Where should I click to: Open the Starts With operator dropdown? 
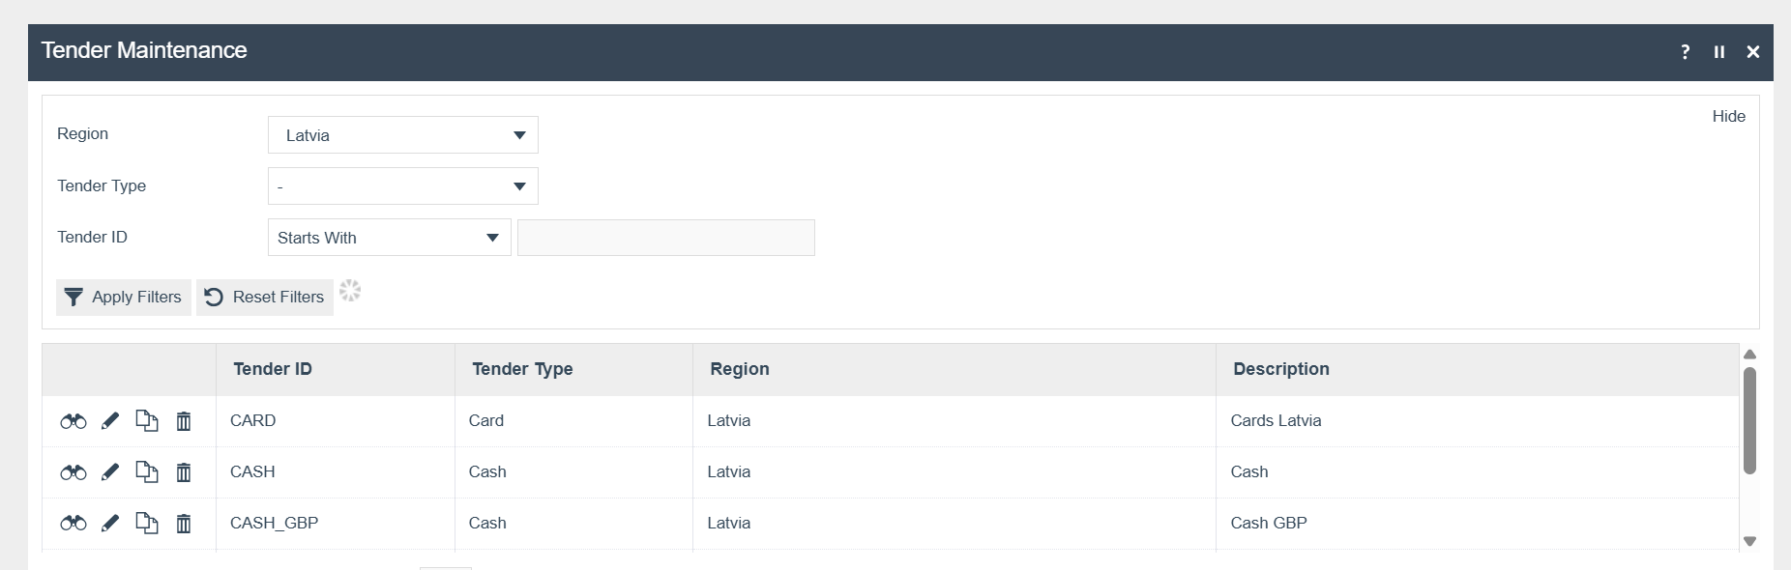[389, 238]
